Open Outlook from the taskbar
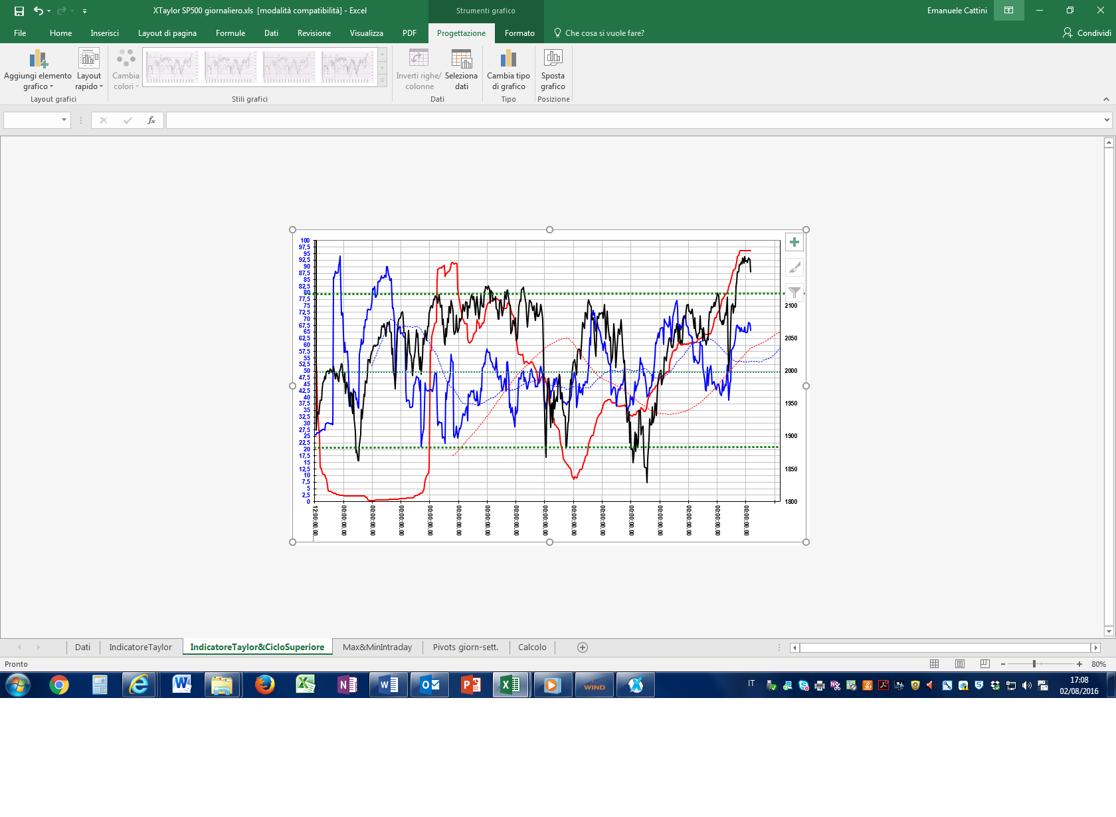This screenshot has width=1116, height=817. coord(429,685)
